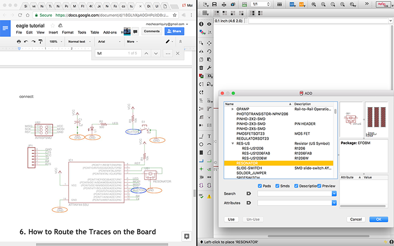Open the Add-ons menu in Google Docs
Image resolution: width=394 pixels, height=246 pixels.
[110, 32]
